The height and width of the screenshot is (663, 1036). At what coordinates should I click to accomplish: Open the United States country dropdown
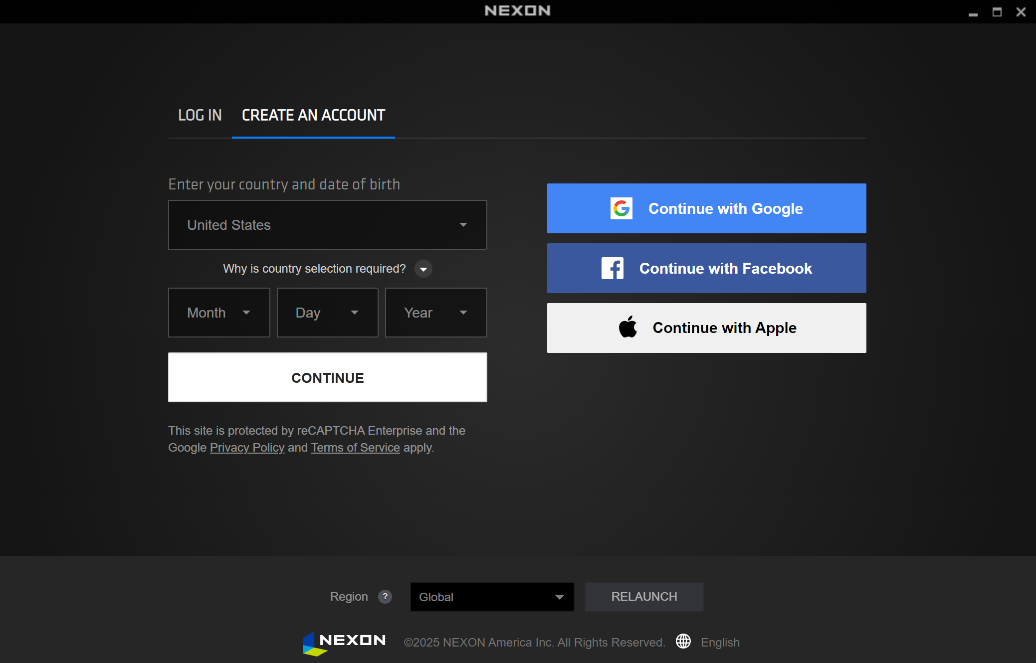(327, 225)
